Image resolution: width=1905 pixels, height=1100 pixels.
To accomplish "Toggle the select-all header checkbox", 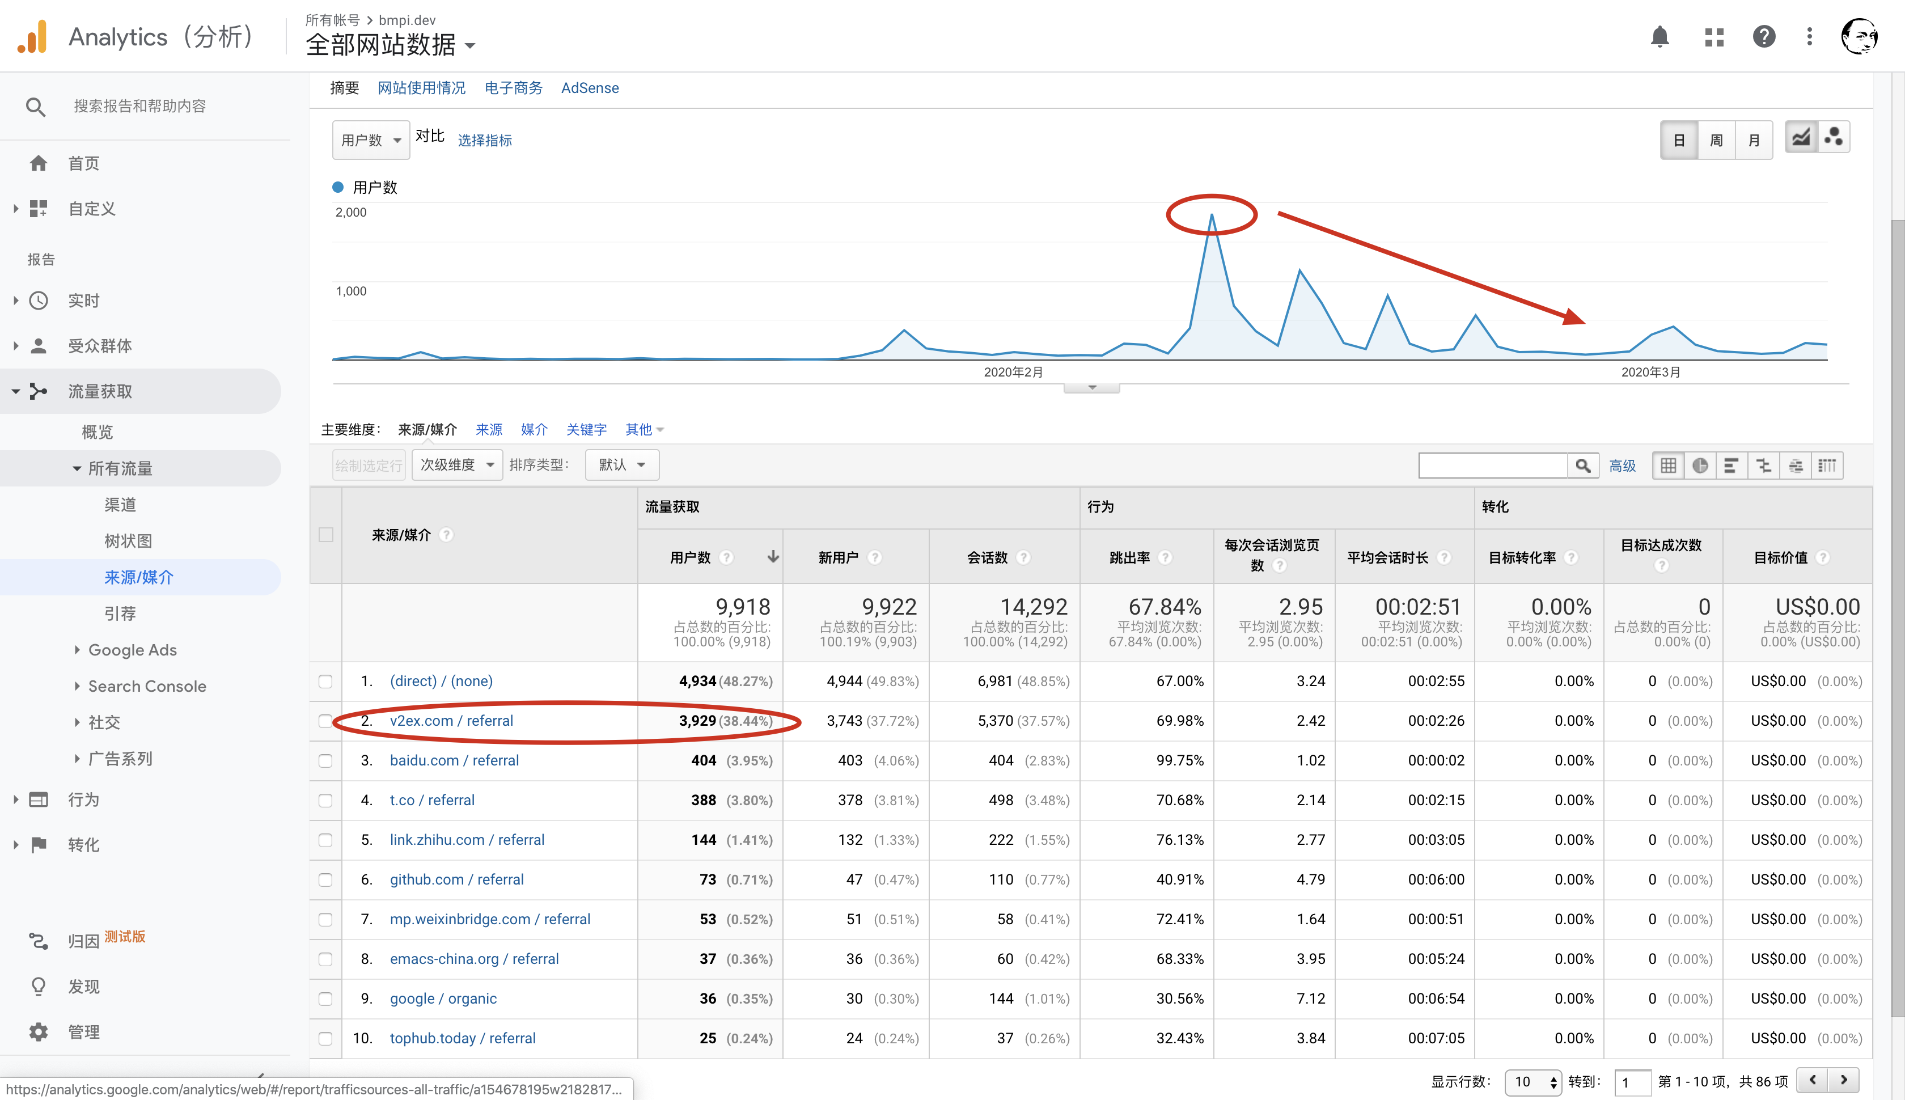I will pos(325,534).
